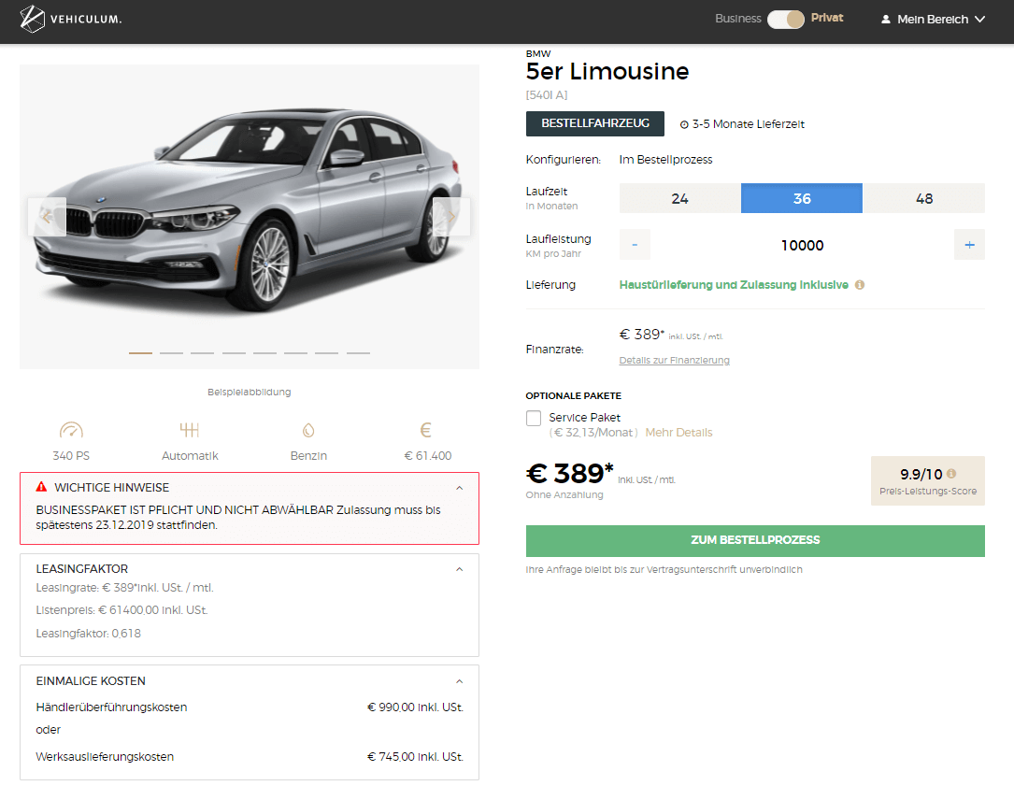
Task: Click the € 990,00 inkl. USt. value
Action: pyautogui.click(x=415, y=707)
